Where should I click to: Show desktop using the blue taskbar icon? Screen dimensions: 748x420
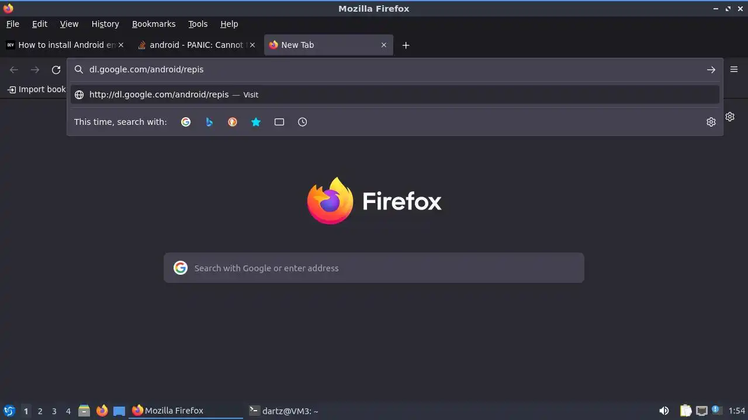coord(119,411)
